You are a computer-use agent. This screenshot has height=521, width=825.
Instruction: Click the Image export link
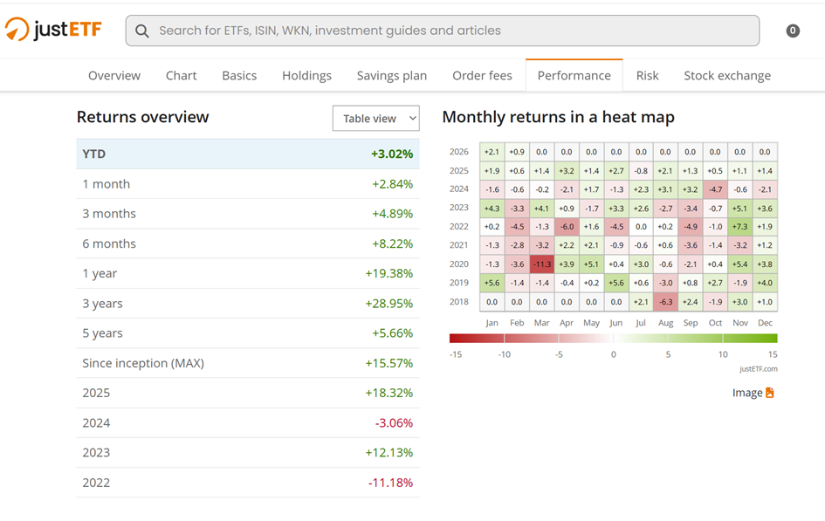click(x=747, y=393)
